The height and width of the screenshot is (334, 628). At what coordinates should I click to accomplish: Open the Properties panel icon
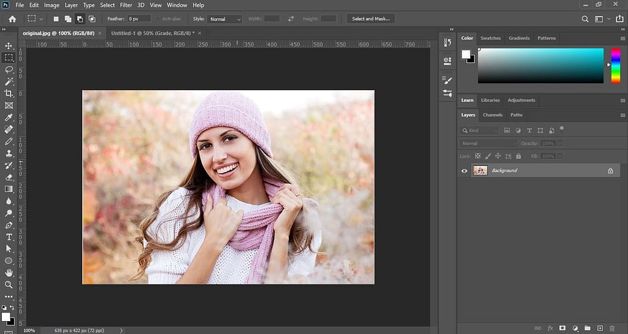(447, 61)
